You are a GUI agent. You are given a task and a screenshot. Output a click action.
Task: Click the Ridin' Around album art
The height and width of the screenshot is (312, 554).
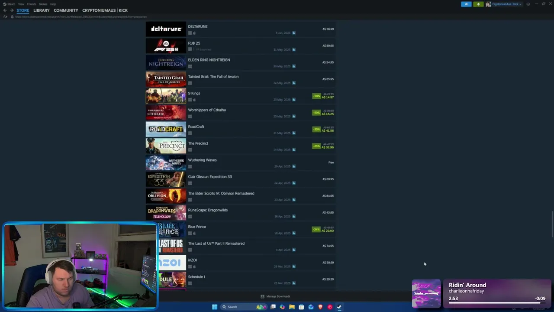point(426,294)
